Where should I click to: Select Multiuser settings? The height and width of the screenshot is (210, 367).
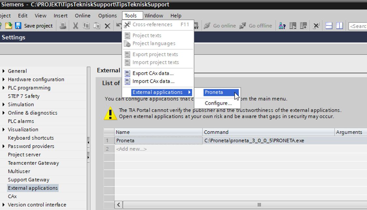(19, 171)
